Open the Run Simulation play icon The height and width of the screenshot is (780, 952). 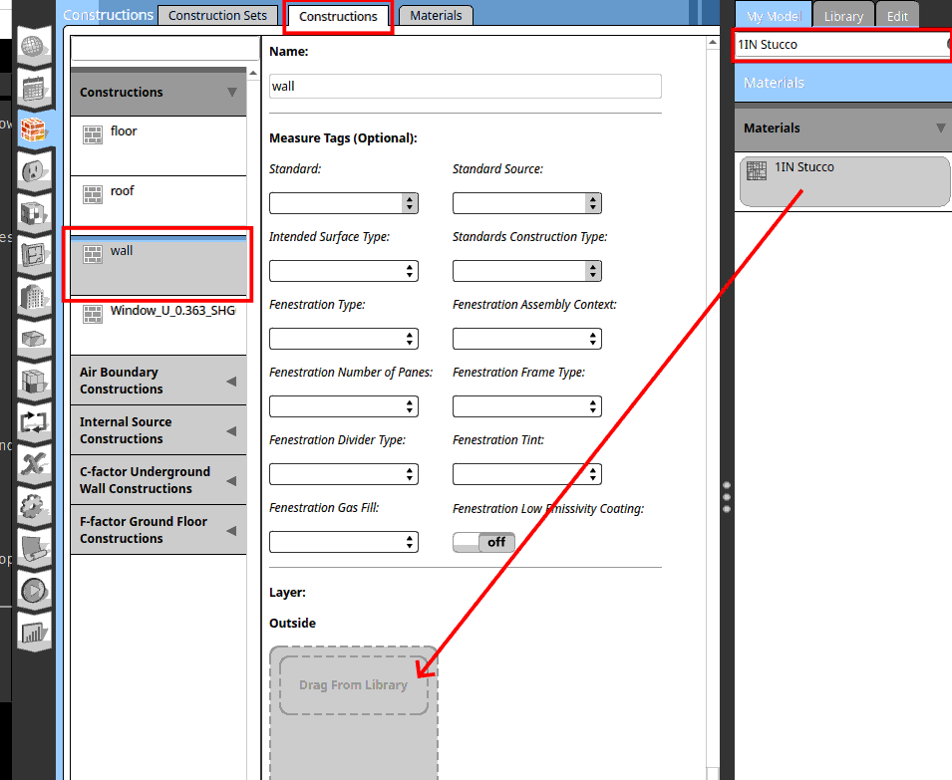(34, 590)
